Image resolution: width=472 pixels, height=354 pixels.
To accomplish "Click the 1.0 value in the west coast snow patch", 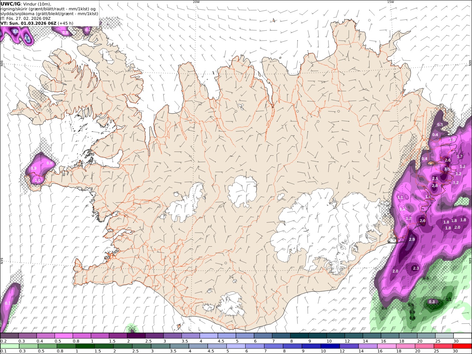I will [x=38, y=181].
